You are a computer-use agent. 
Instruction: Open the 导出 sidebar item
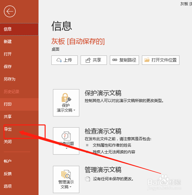coord(19,129)
